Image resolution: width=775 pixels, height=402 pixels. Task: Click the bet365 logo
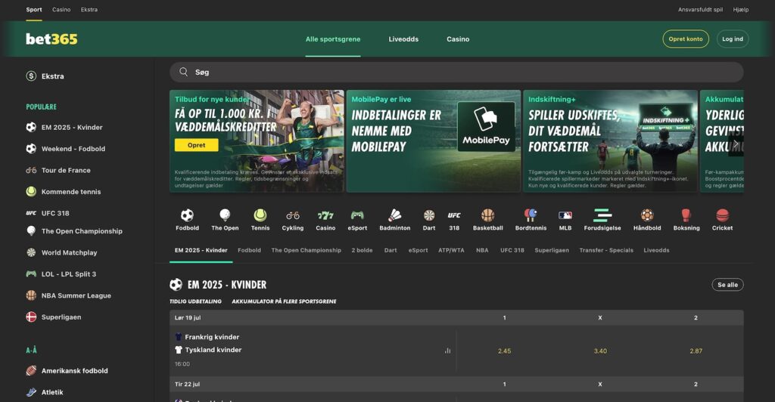tap(51, 39)
